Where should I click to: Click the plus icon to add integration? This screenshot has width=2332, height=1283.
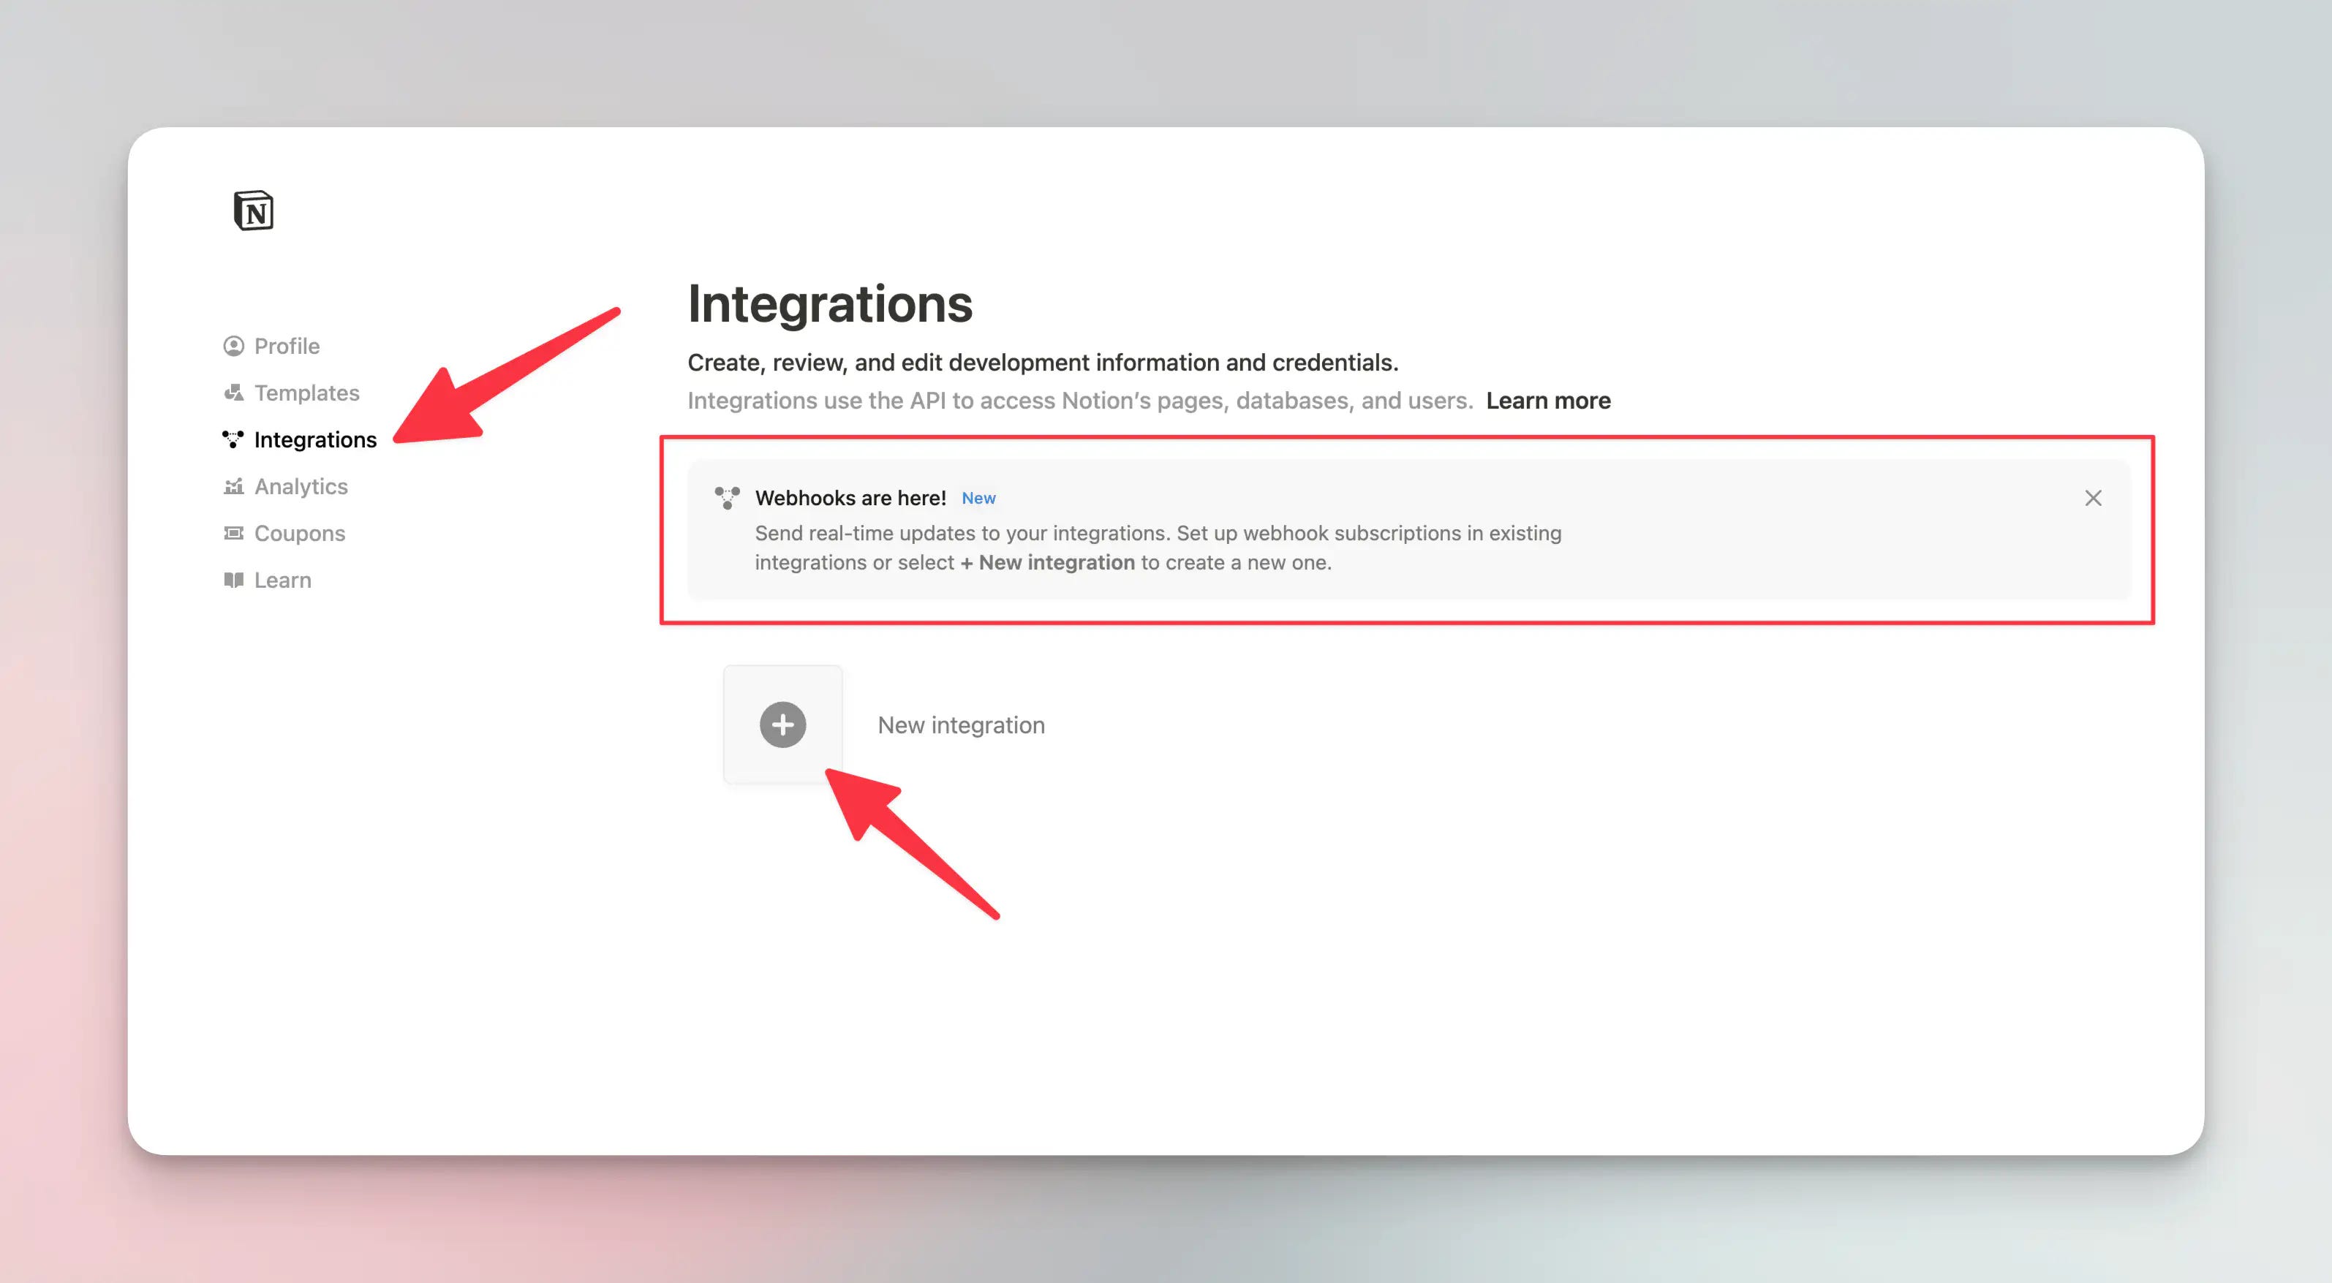[783, 724]
